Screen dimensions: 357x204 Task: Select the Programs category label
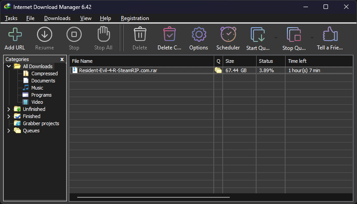click(x=42, y=95)
